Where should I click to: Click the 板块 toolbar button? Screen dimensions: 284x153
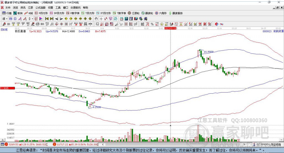pyautogui.click(x=18, y=13)
